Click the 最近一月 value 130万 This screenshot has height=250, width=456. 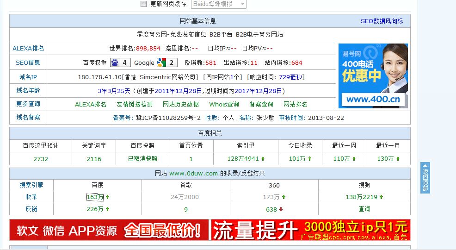[x=385, y=159]
